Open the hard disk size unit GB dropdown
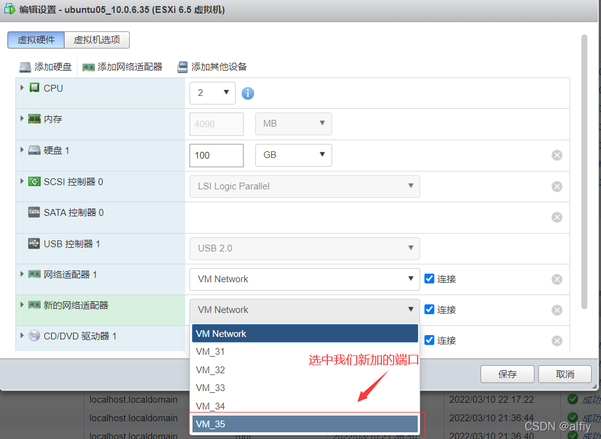 [293, 155]
